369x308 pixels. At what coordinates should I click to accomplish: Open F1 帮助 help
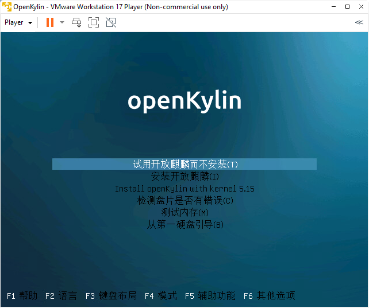click(22, 296)
